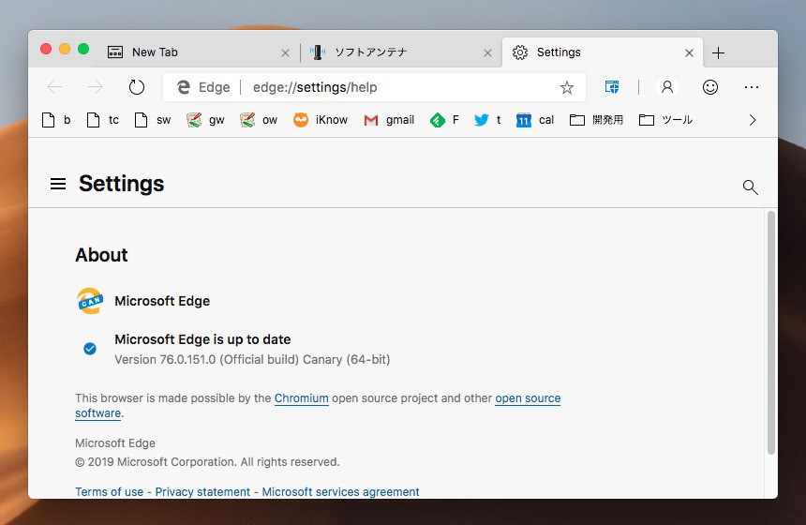The width and height of the screenshot is (806, 525).
Task: Open the Terms of use link
Action: (x=109, y=492)
